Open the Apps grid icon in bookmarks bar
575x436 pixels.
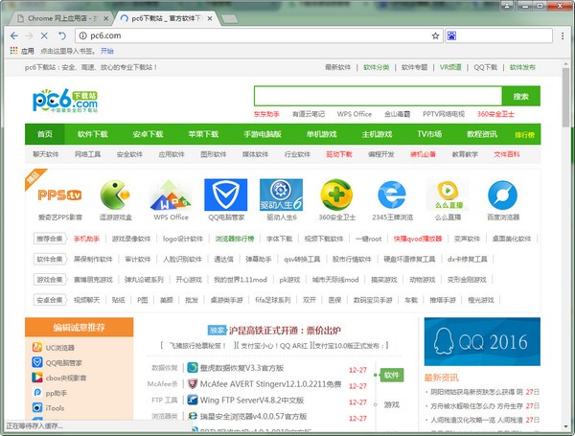tap(13, 51)
